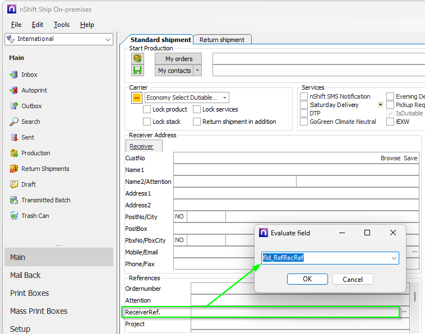Click the Address1 input field
The image size is (425, 334).
tap(296, 193)
